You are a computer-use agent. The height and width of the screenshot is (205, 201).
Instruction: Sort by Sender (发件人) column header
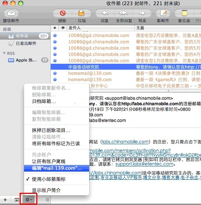click(x=101, y=28)
